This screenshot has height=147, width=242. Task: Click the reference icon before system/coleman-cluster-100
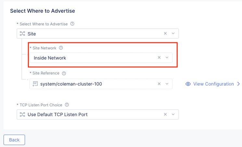(x=35, y=84)
